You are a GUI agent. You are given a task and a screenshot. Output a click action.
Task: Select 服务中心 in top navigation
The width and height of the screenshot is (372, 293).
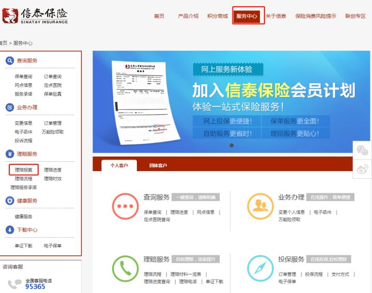pos(247,16)
